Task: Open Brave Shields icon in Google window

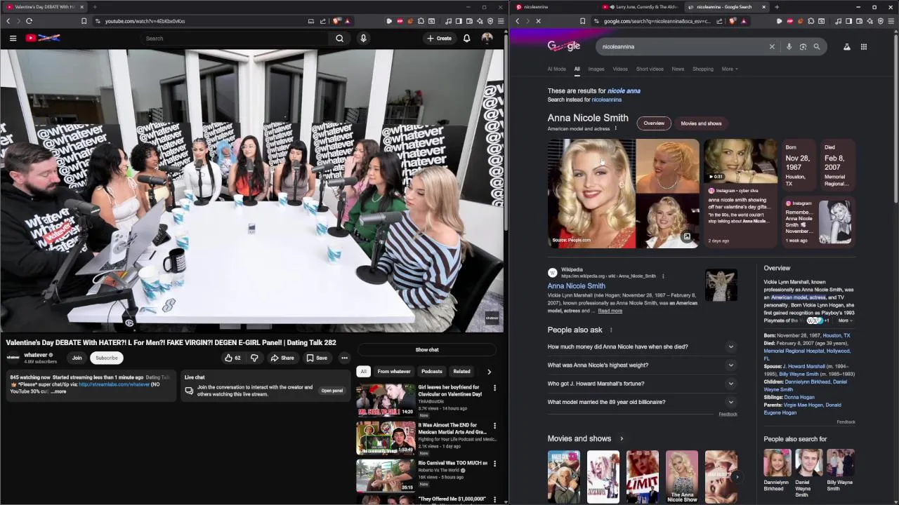Action: [733, 21]
